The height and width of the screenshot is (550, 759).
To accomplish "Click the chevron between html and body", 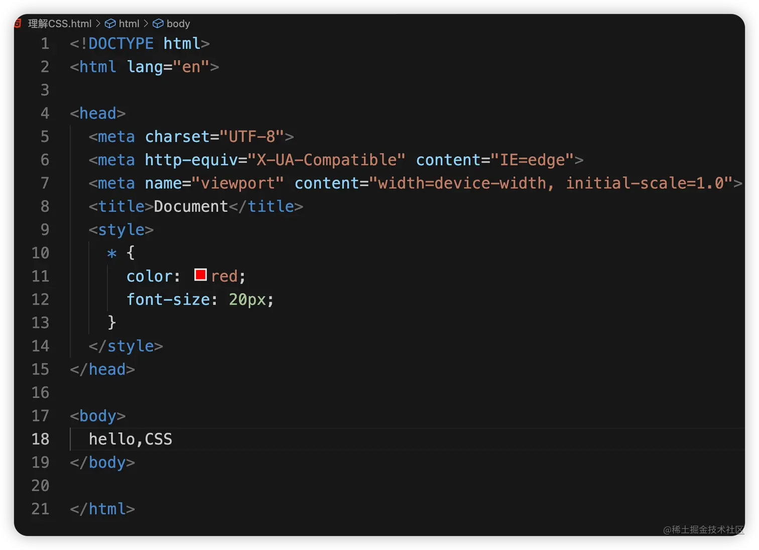I will [x=146, y=24].
